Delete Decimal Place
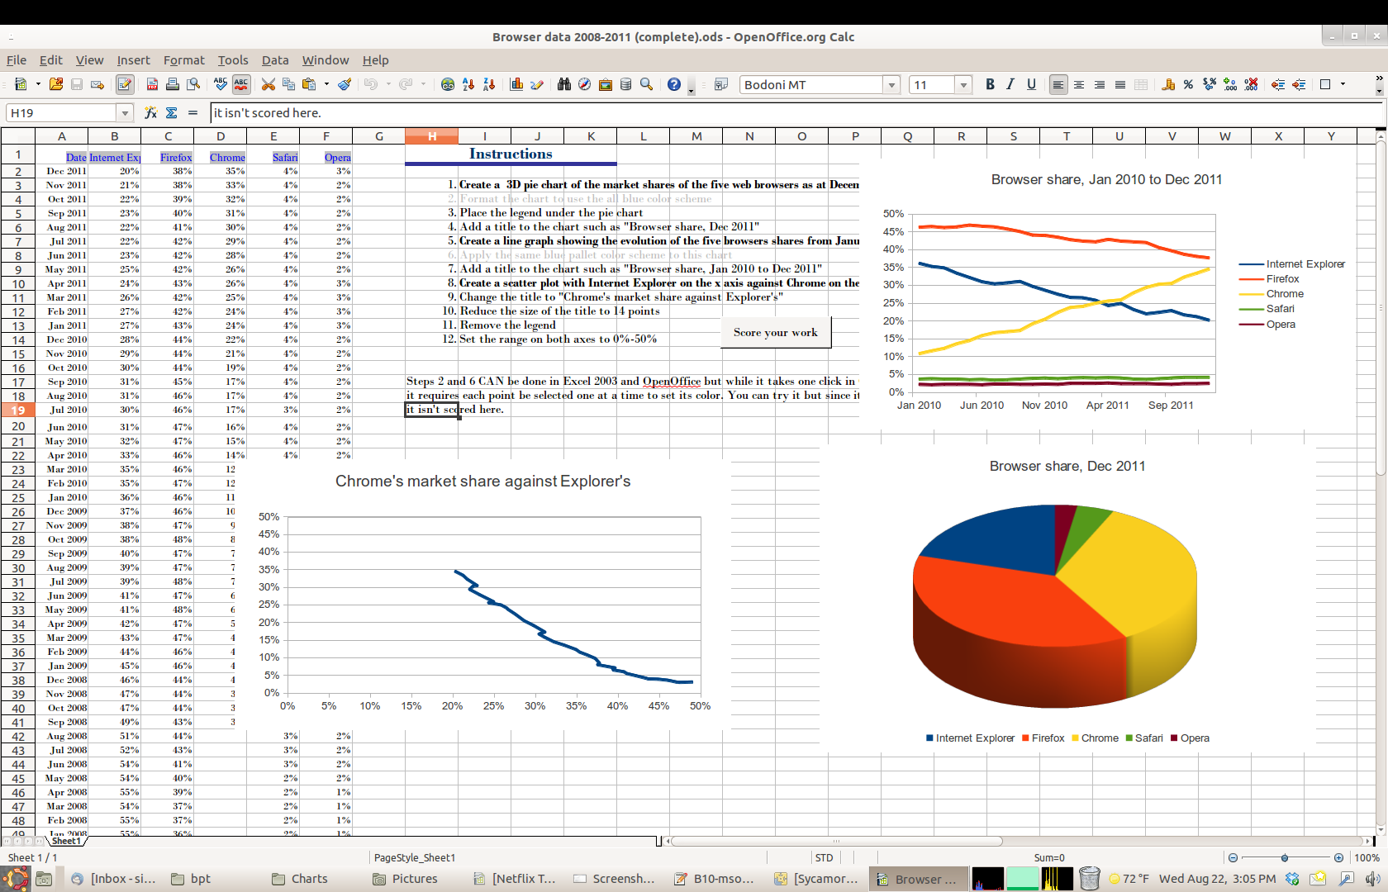The height and width of the screenshot is (892, 1388). tap(1251, 84)
